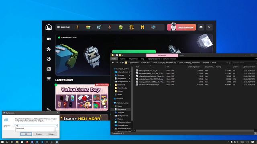The image size is (257, 144).
Task: Select the CG server icon in quick play bar
Action: (x=99, y=27)
